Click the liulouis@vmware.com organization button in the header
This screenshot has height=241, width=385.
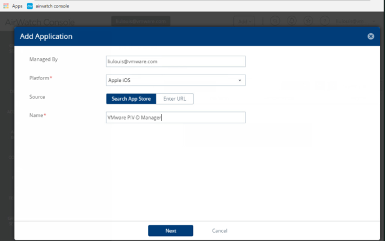point(141,21)
